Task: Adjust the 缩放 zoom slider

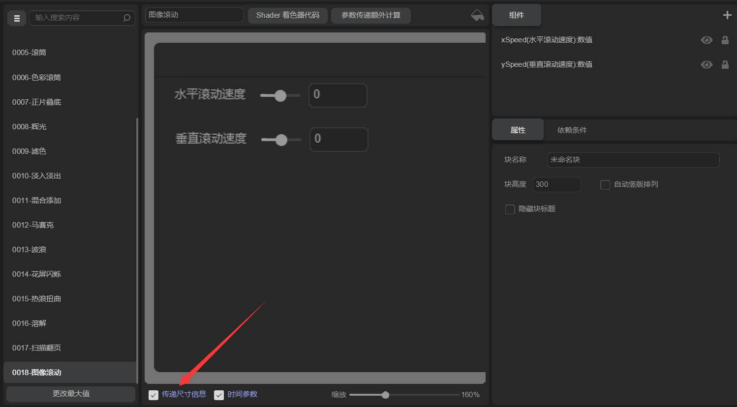Action: coord(385,395)
